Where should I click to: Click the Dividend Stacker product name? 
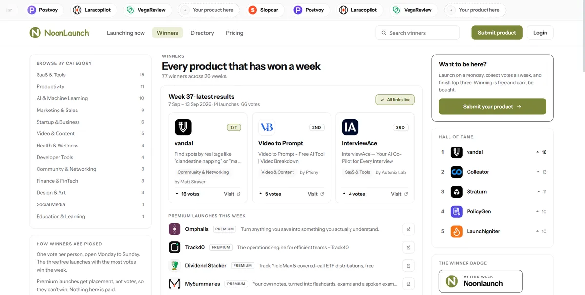coord(206,266)
